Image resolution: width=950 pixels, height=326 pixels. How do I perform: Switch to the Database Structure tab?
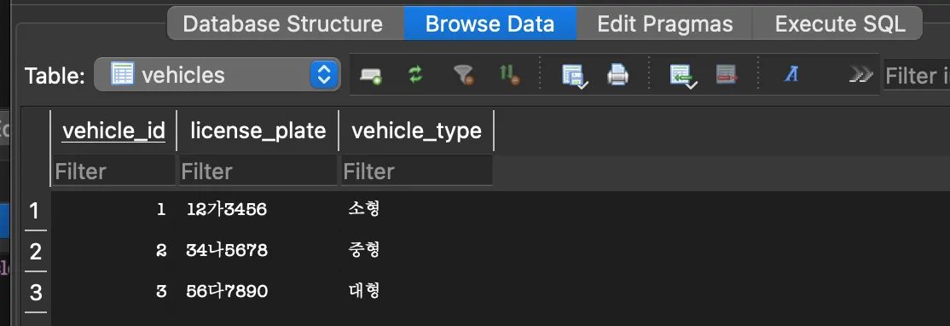point(283,24)
